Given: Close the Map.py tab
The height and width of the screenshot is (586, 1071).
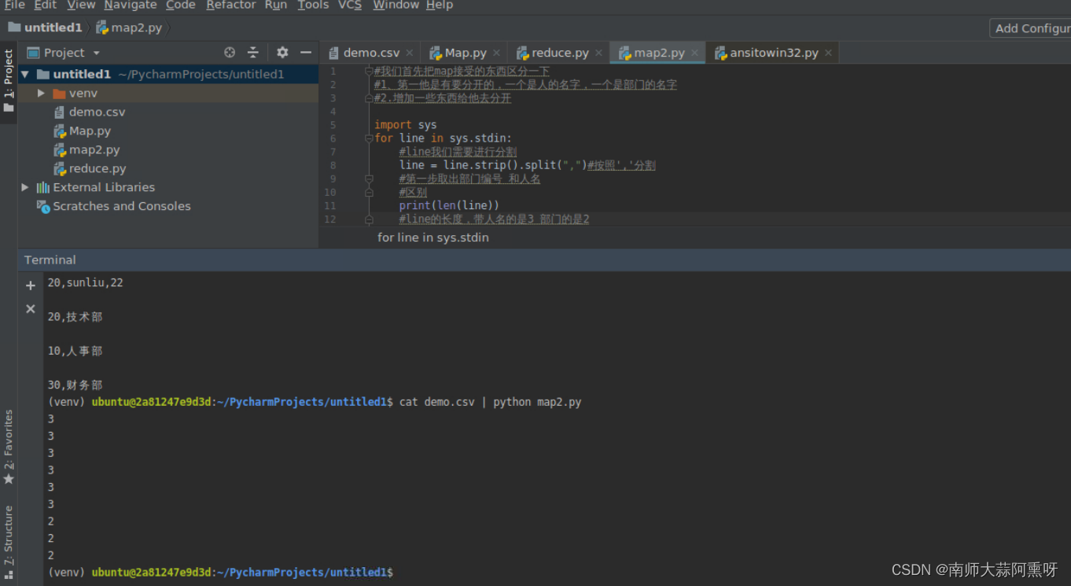Looking at the screenshot, I should (496, 53).
